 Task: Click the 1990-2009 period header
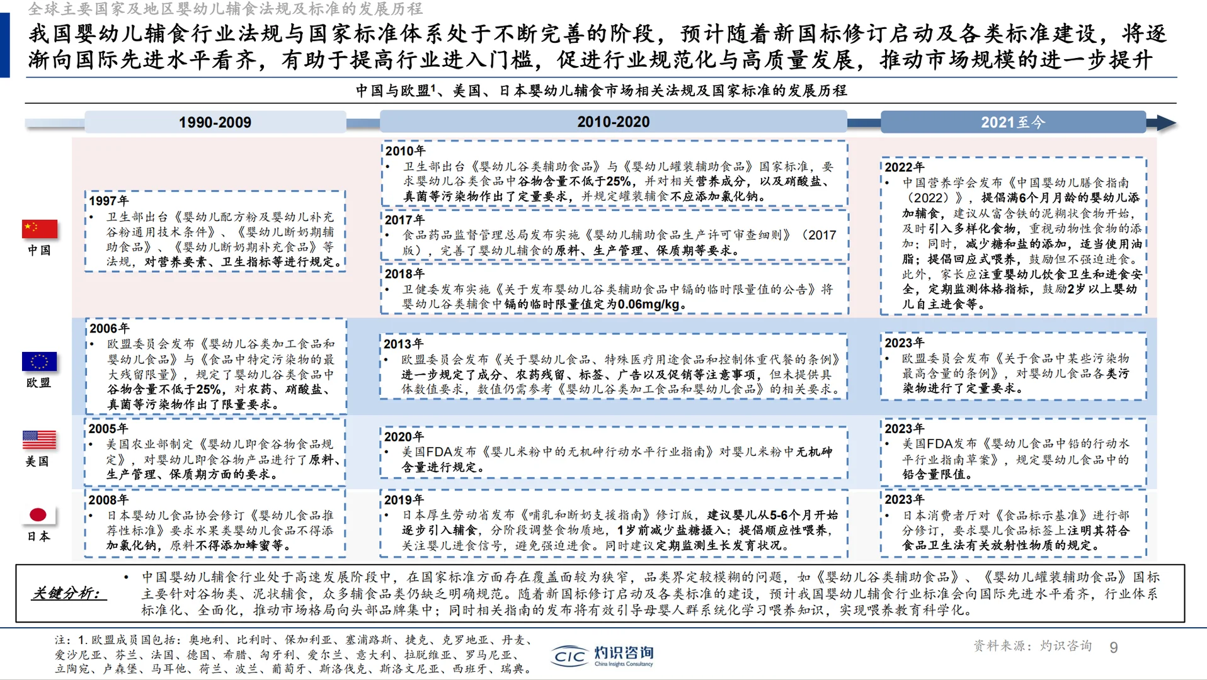(214, 123)
